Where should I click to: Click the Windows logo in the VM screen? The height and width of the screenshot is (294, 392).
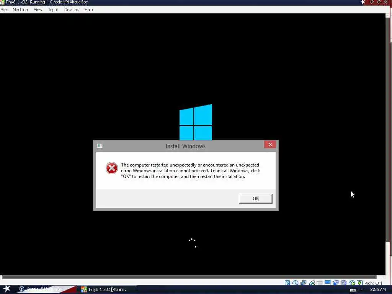(x=196, y=122)
